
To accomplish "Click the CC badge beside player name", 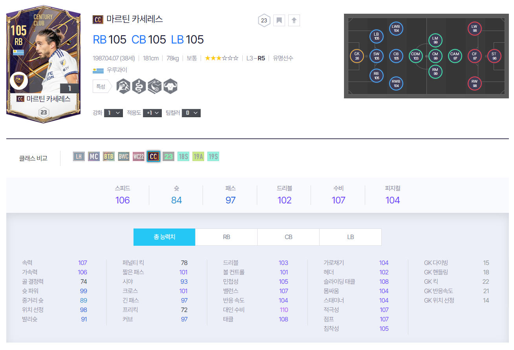I will tap(98, 19).
